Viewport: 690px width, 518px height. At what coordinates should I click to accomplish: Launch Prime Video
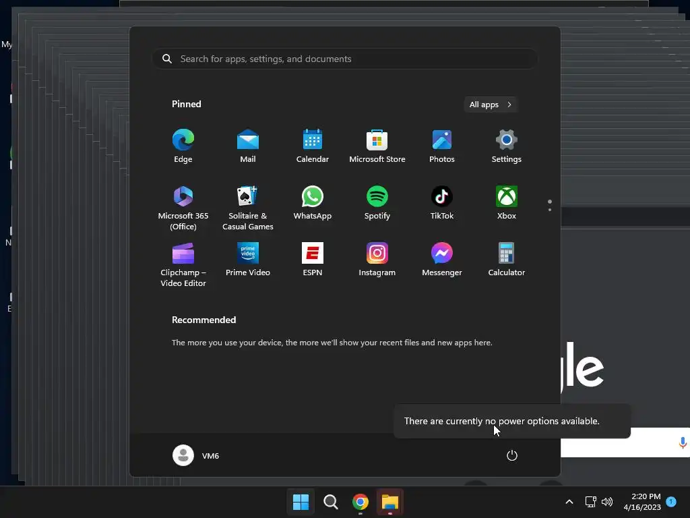[x=248, y=260]
